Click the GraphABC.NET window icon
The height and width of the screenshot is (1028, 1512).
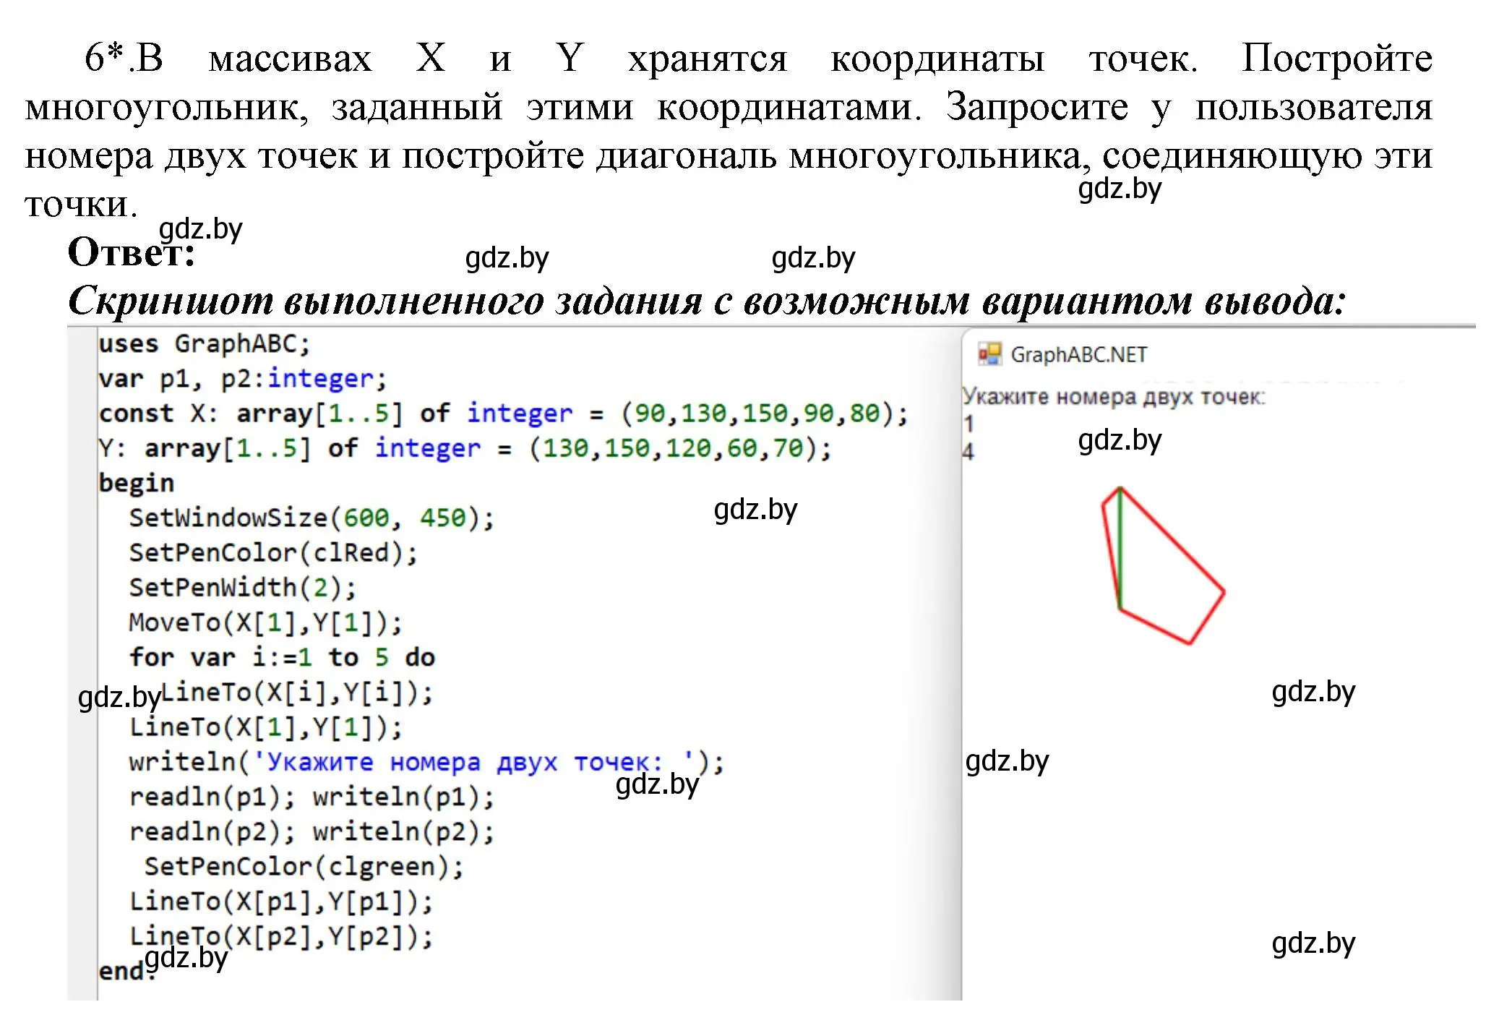pos(989,354)
